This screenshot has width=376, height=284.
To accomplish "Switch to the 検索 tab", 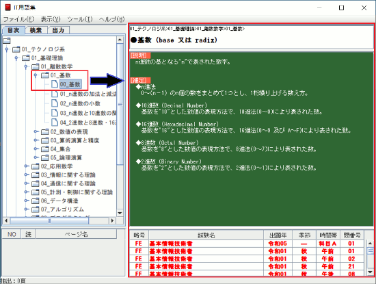I will pos(36,30).
